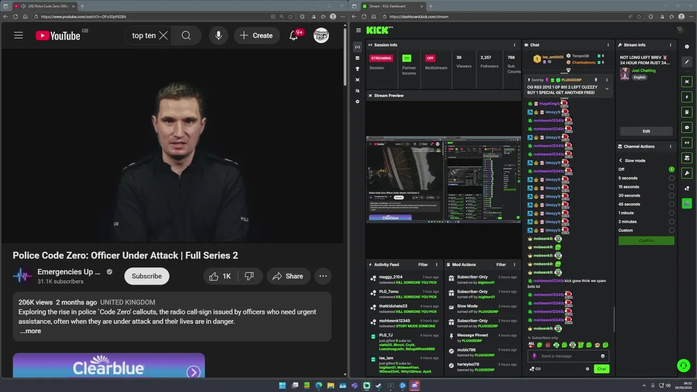697x392 pixels.
Task: Open chat settings gear beside Chat button
Action: (x=587, y=369)
